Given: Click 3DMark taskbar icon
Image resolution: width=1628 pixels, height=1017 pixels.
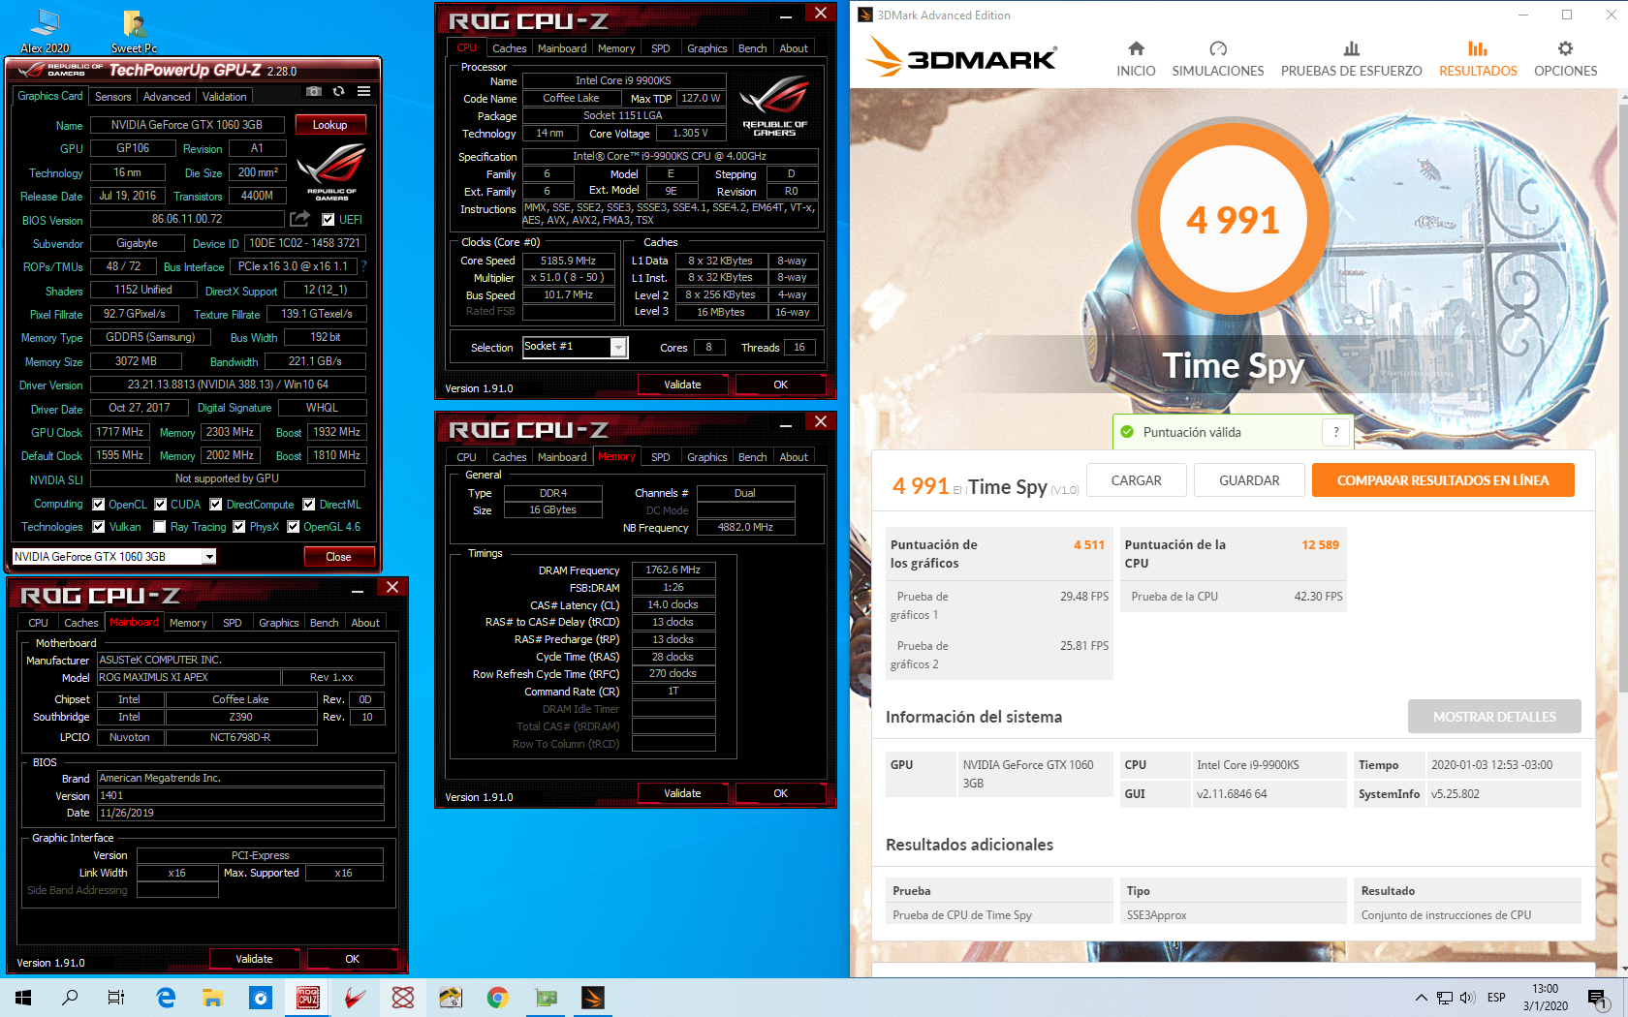Looking at the screenshot, I should click(x=593, y=997).
